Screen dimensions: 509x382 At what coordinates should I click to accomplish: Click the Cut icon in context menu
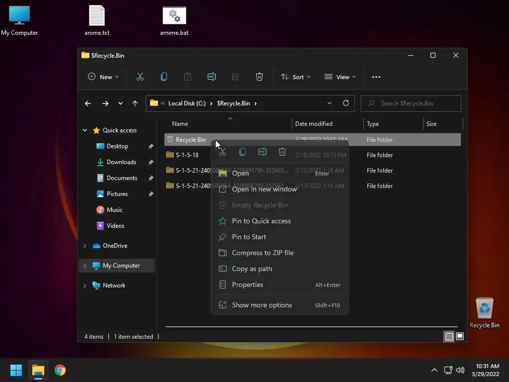(x=222, y=152)
